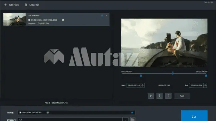Viewport: 216px width, 121px height.
Task: Click the Directory path input field
Action: (70, 119)
